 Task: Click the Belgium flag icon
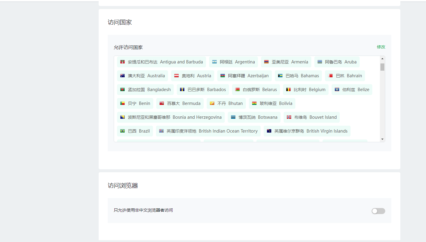pos(288,90)
